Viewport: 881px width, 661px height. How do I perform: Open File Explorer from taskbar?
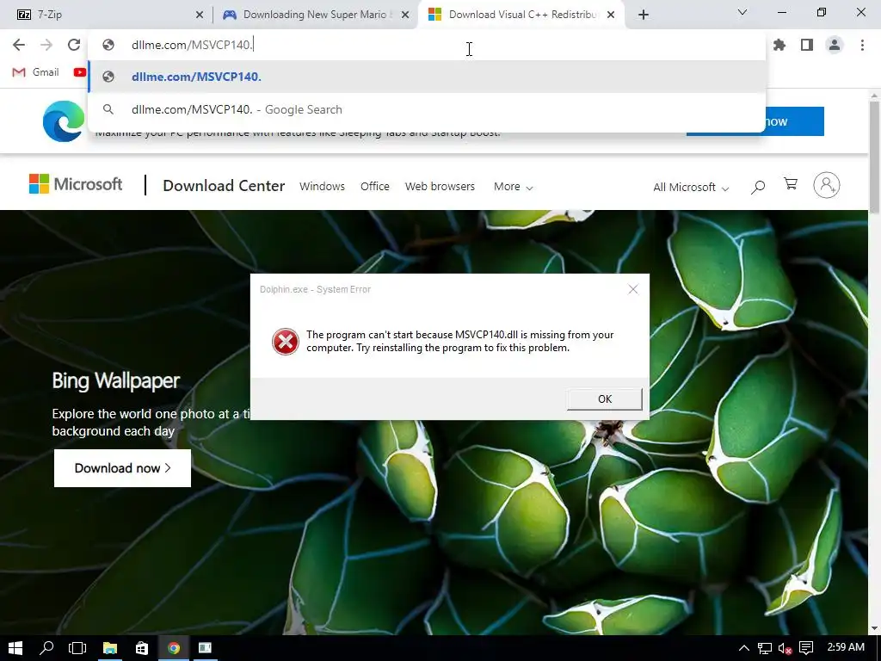(109, 648)
